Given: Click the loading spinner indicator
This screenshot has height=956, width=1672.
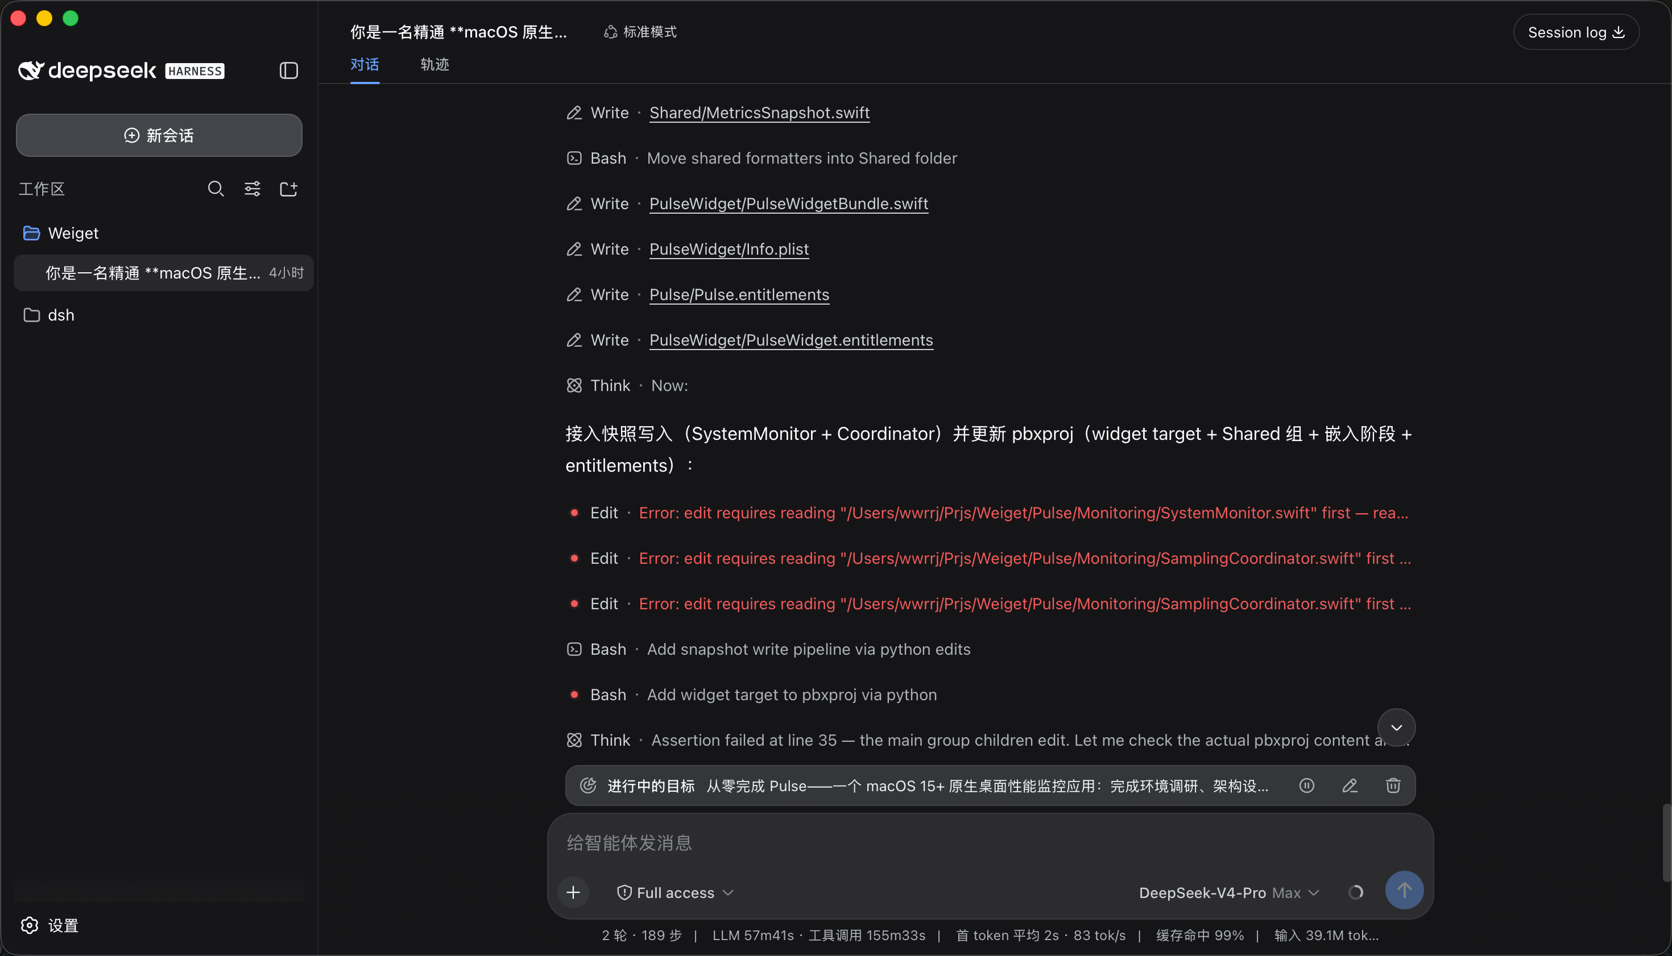Looking at the screenshot, I should [x=1355, y=892].
